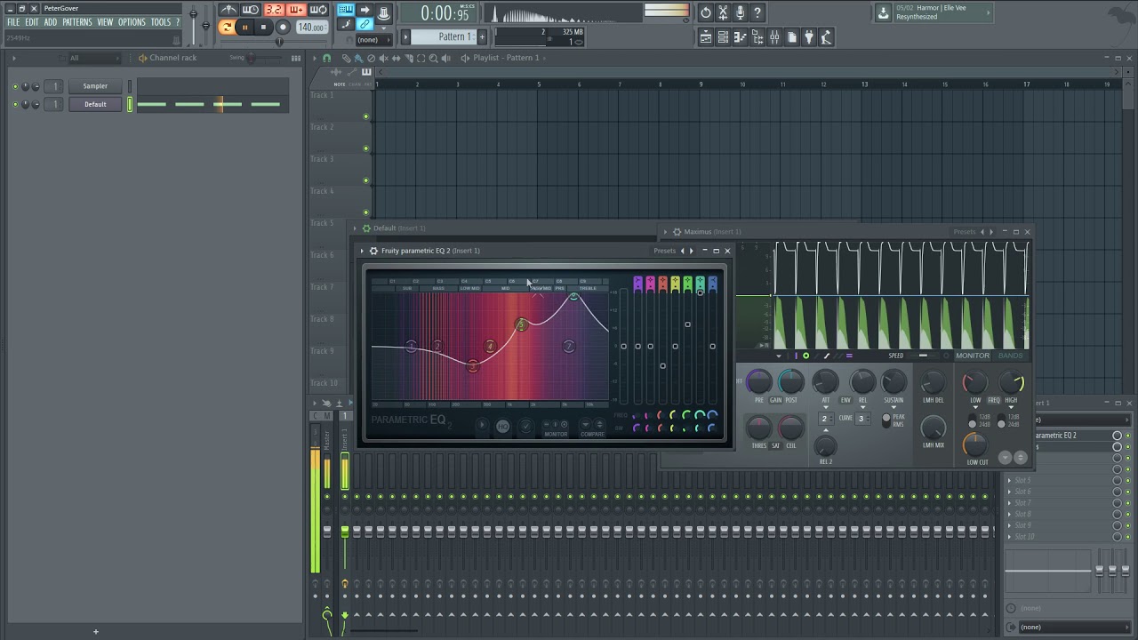Select the playlist zoom magnifier tool

[x=433, y=58]
